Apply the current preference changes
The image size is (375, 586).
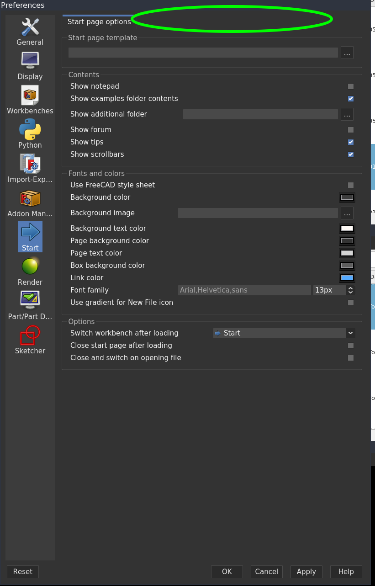coord(306,571)
